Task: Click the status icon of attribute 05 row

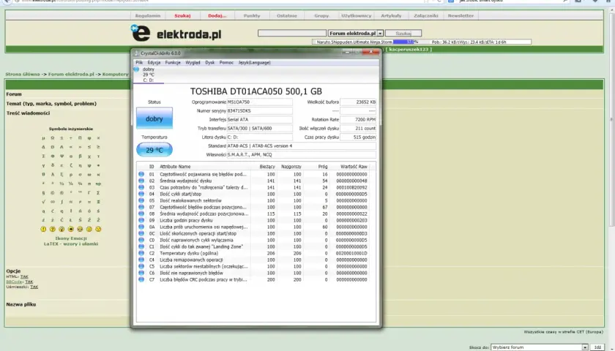Action: point(141,200)
